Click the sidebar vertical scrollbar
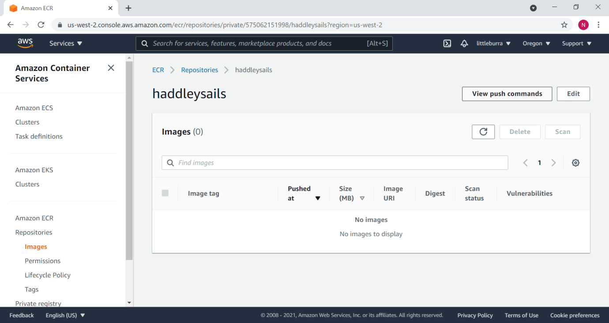The height and width of the screenshot is (323, 609). click(x=129, y=161)
